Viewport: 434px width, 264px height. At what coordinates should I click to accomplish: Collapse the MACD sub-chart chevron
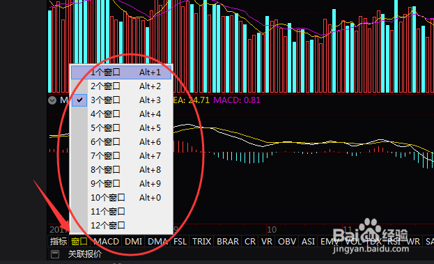[x=52, y=100]
